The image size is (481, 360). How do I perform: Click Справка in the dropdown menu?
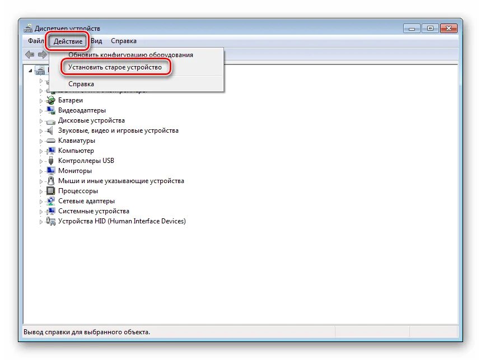coord(81,84)
